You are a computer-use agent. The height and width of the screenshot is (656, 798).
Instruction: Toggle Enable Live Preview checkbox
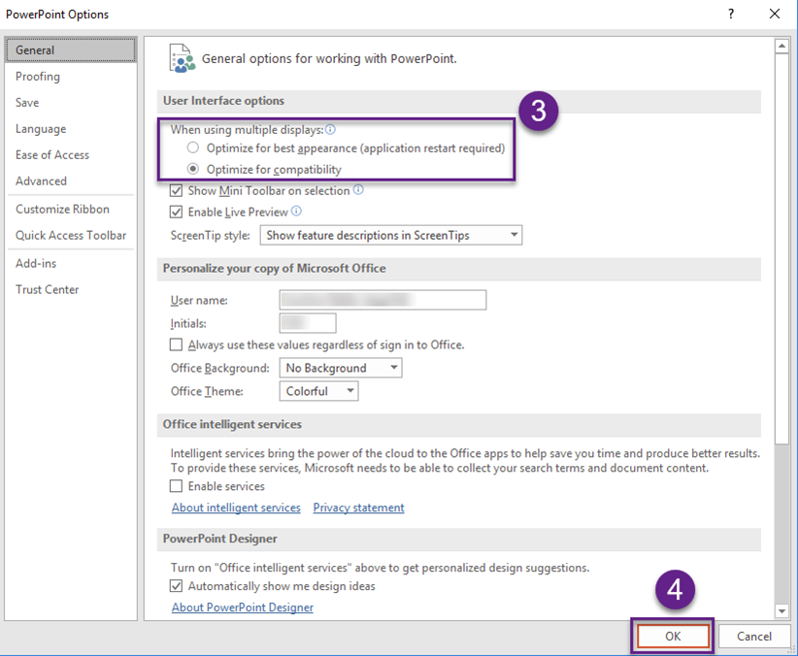[176, 212]
